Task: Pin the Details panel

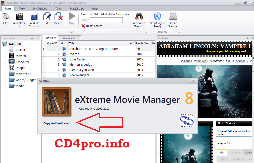Action: pyautogui.click(x=247, y=38)
